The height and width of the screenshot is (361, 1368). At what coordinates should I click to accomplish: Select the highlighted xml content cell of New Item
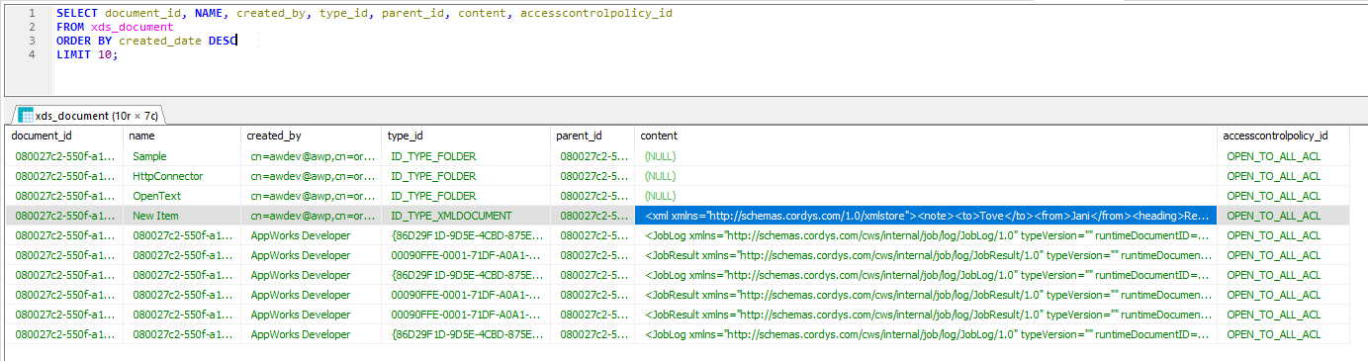[926, 216]
